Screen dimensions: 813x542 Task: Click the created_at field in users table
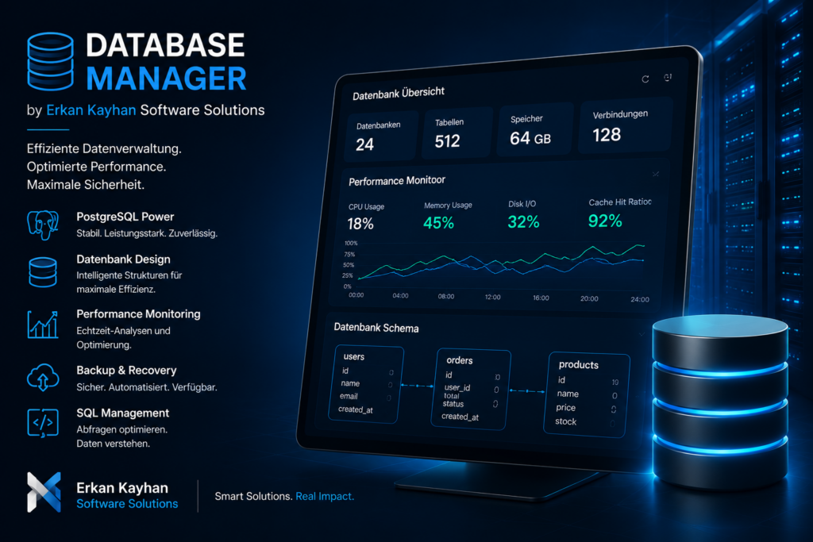point(356,409)
